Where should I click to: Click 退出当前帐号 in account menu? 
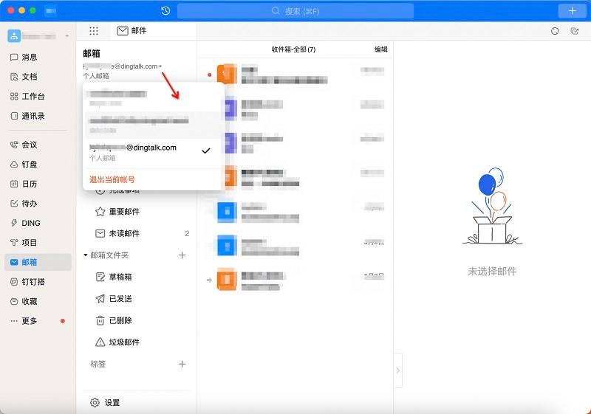[112, 179]
